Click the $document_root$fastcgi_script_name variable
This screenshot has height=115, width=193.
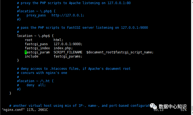pos(120,52)
